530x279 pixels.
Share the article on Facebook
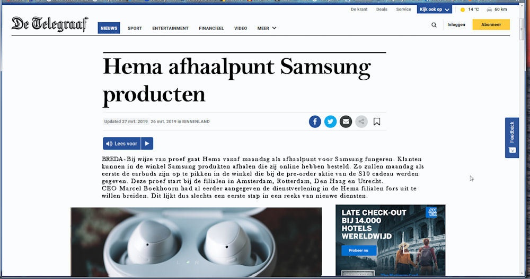point(315,122)
